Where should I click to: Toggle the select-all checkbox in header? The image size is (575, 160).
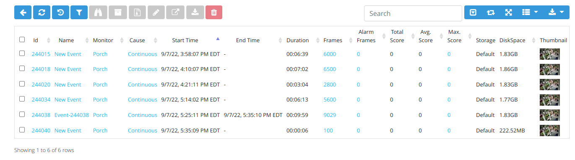coord(22,40)
